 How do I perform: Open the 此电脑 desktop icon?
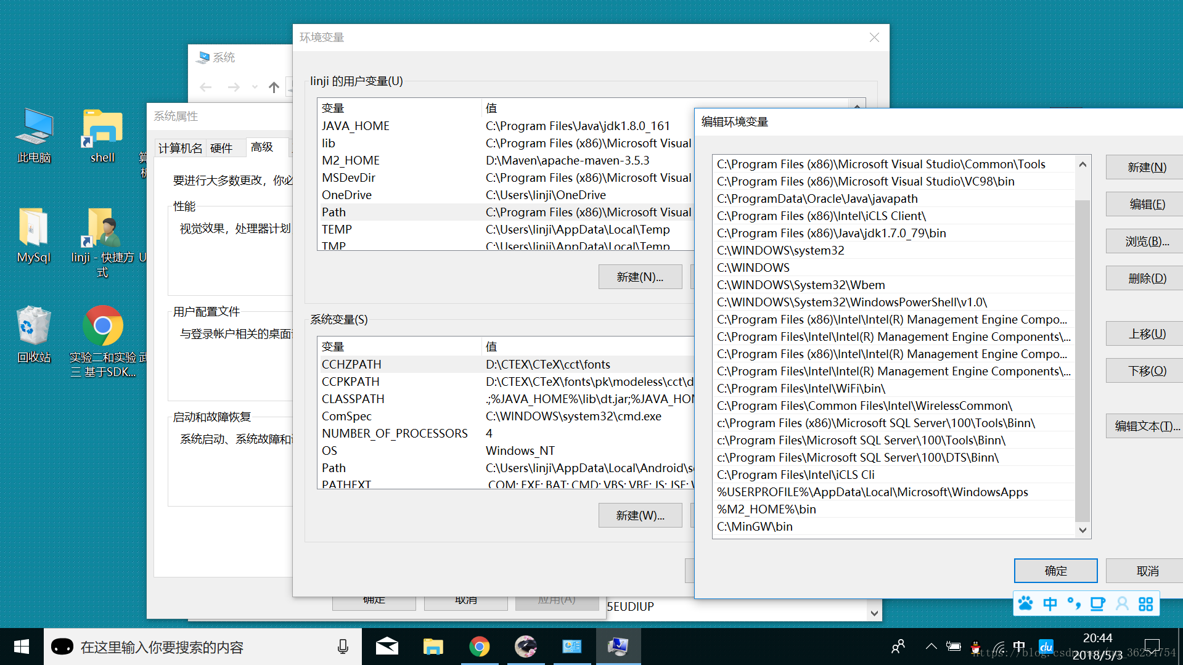point(34,135)
